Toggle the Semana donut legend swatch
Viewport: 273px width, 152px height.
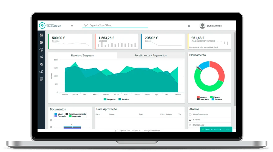pos(213,99)
